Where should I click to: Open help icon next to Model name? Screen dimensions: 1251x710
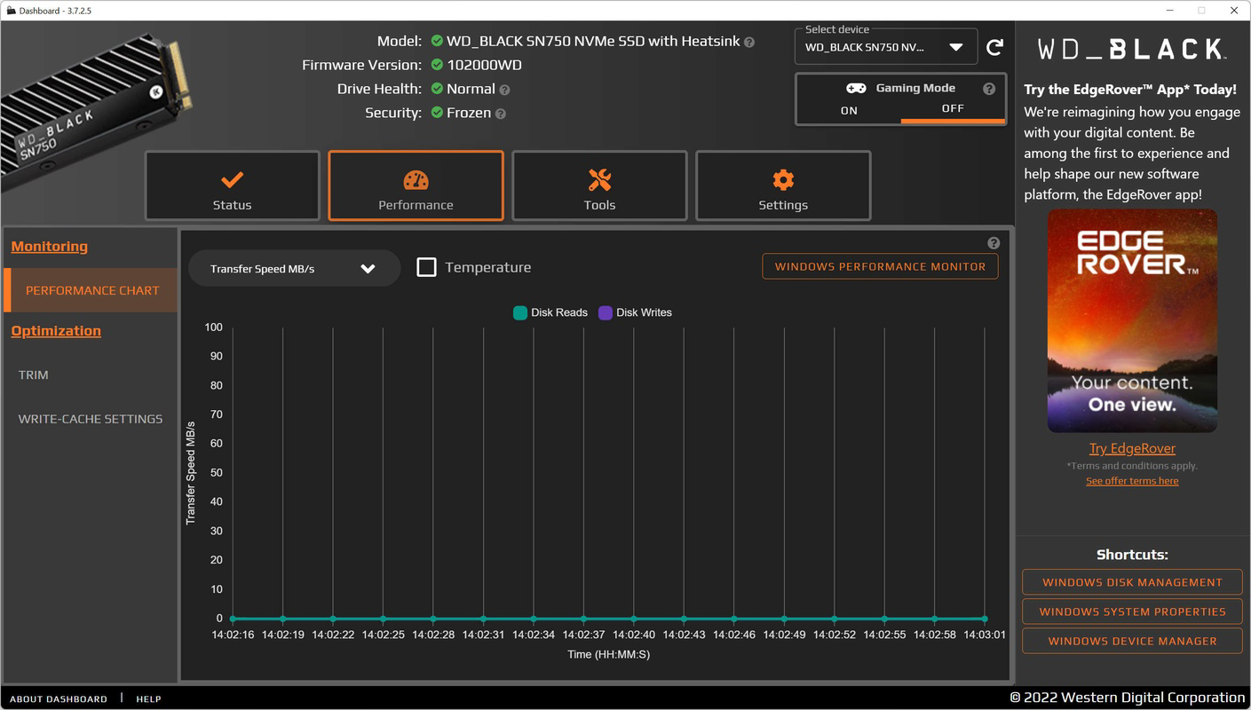point(749,42)
